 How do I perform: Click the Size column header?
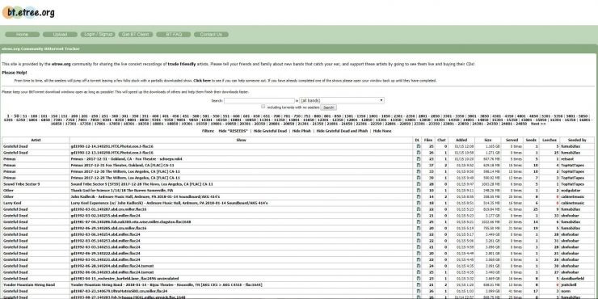tap(488, 141)
